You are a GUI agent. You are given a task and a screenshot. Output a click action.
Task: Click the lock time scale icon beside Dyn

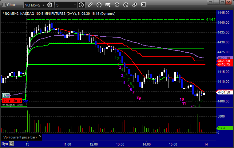pyautogui.click(x=11, y=144)
